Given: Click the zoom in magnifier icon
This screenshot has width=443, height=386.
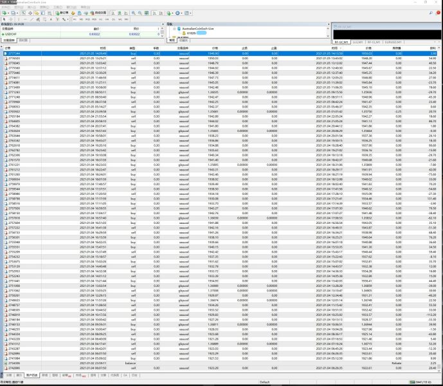Looking at the screenshot, I should click(x=132, y=12).
